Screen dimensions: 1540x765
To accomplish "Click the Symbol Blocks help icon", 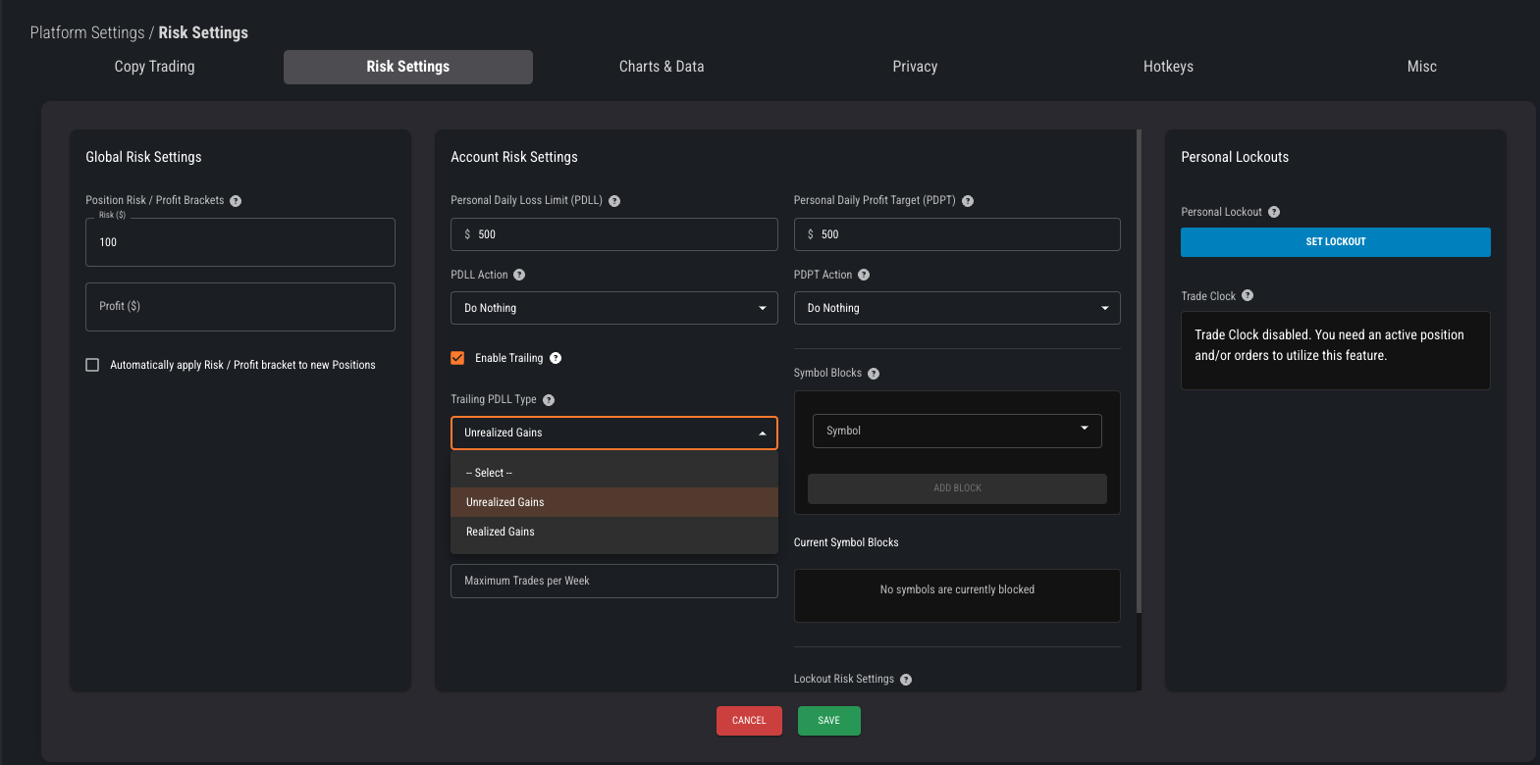I will [x=874, y=374].
